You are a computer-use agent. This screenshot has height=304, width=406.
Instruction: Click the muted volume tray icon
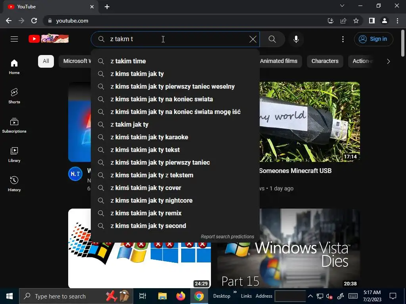[x=329, y=296]
